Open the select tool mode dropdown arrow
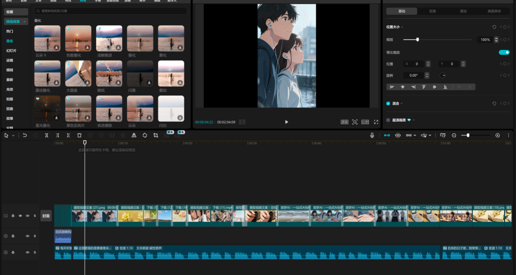 click(13, 136)
